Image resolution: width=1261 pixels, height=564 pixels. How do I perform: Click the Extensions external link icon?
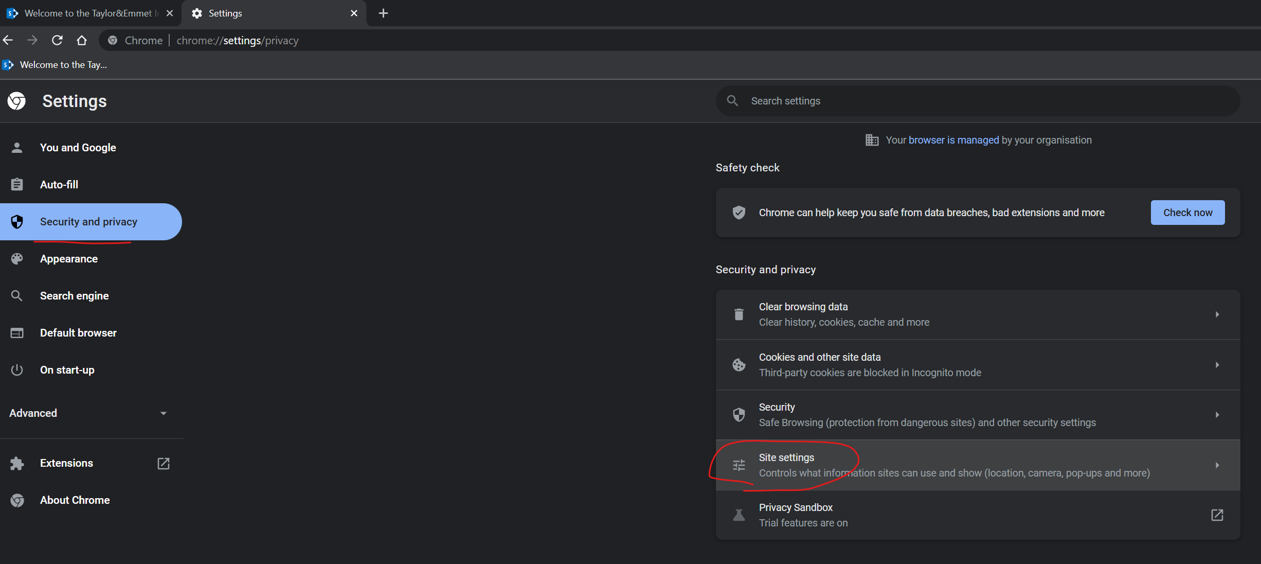tap(163, 463)
